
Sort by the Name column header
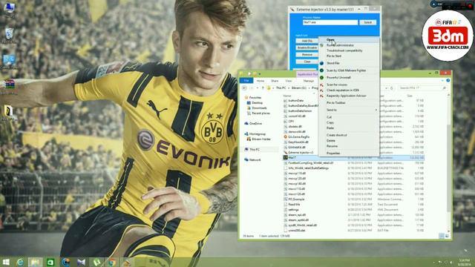(287, 96)
